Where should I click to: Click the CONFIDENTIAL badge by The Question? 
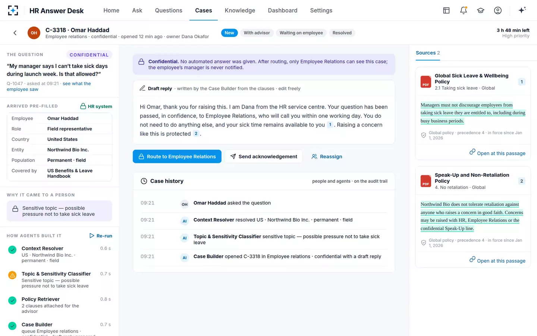tap(89, 55)
